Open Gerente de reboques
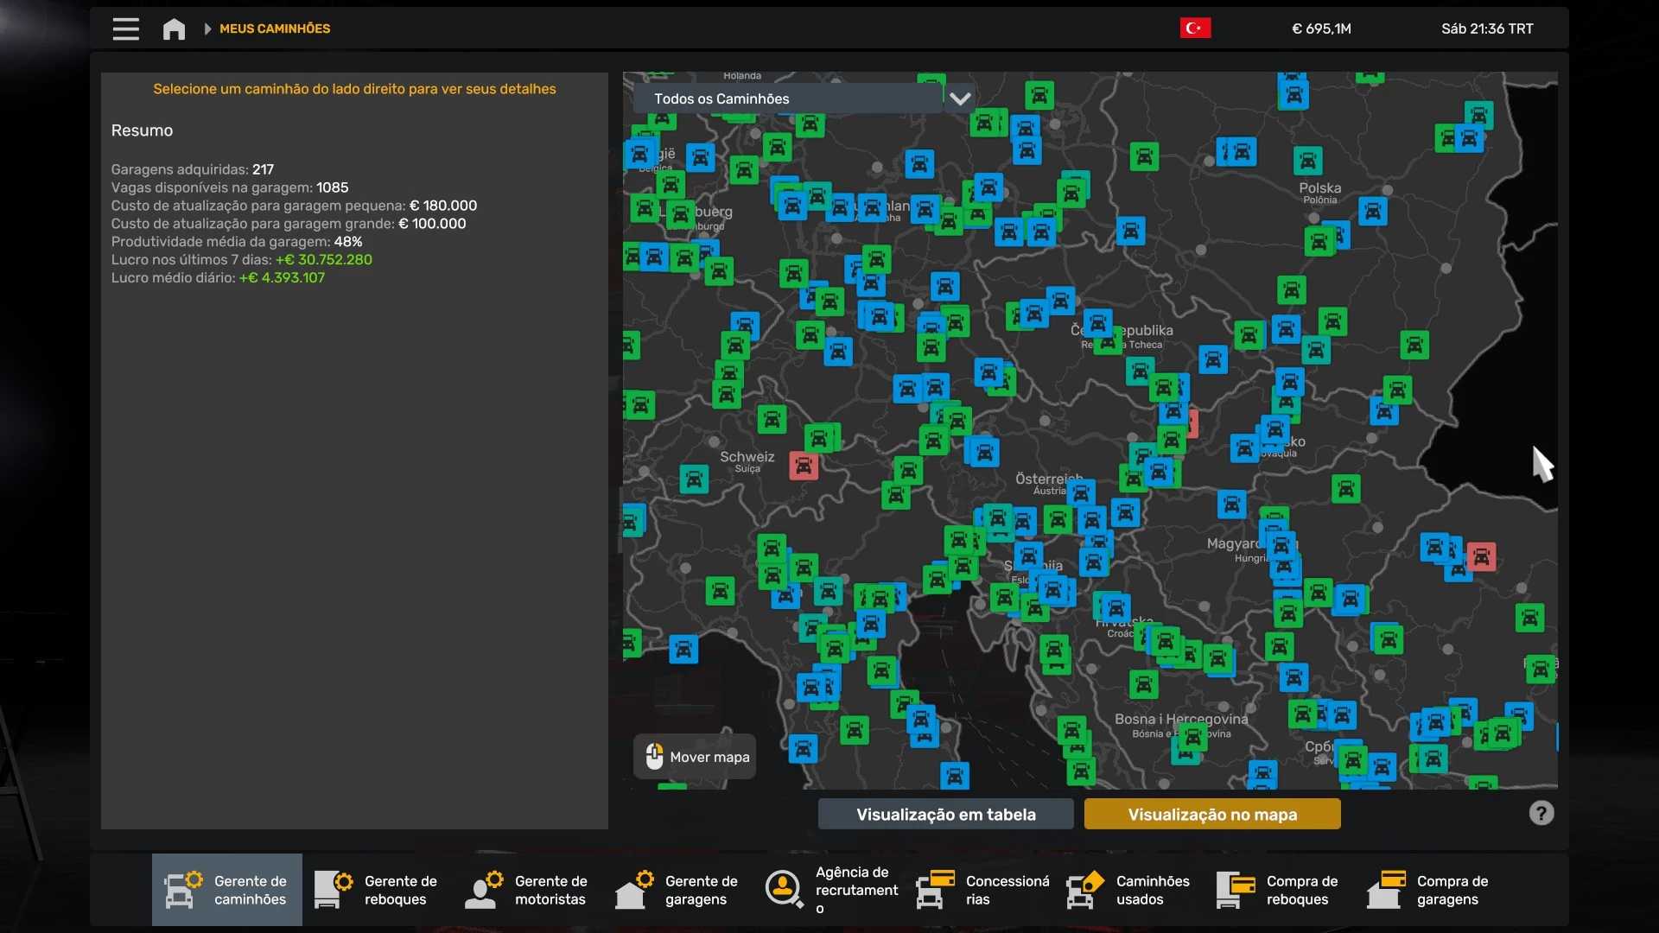 (377, 890)
